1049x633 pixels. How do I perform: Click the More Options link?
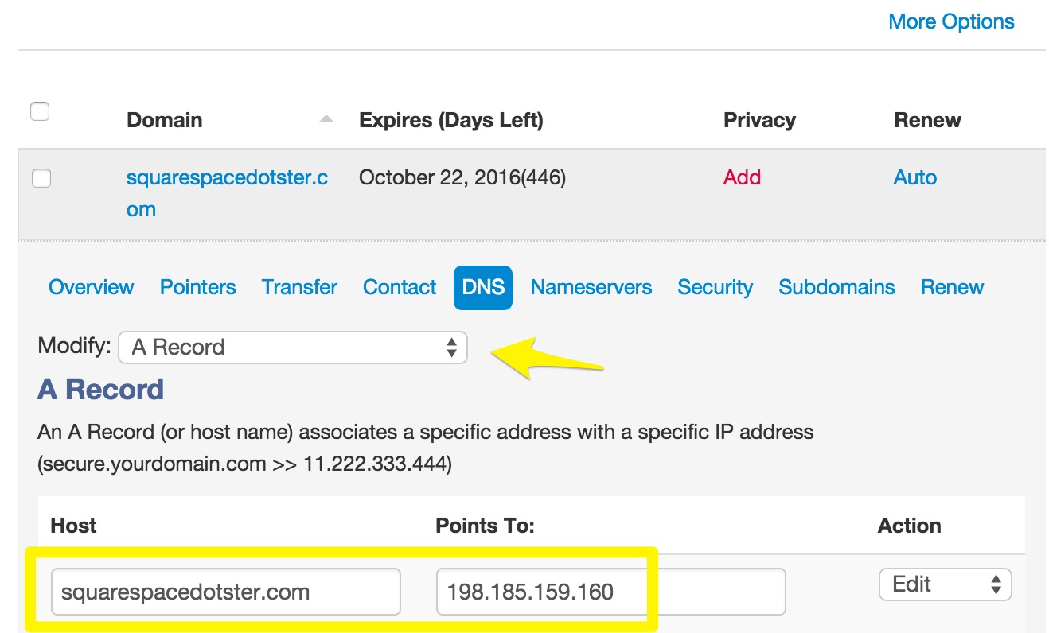click(x=951, y=21)
